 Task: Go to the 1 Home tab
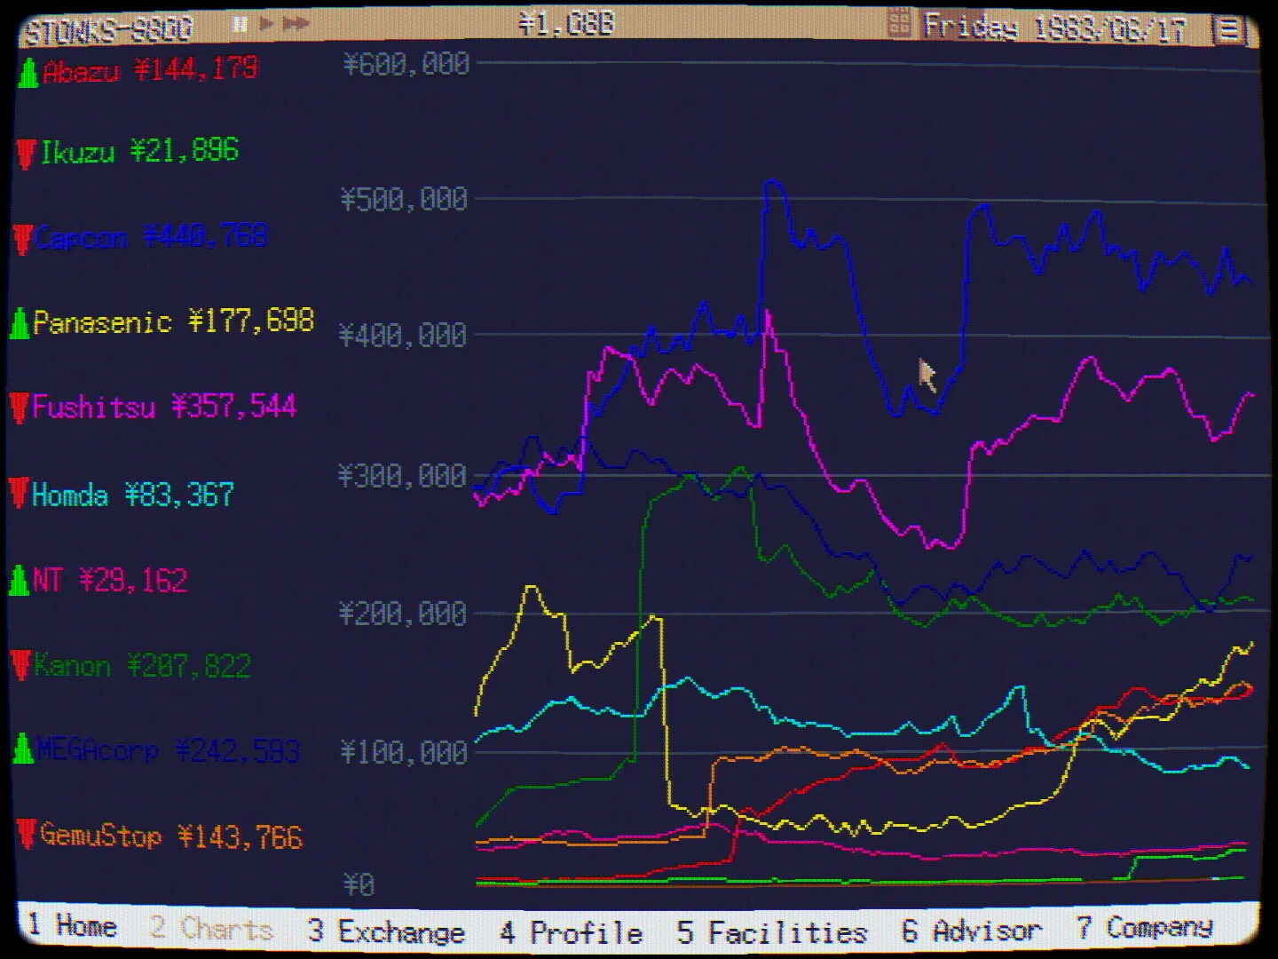coord(72,925)
